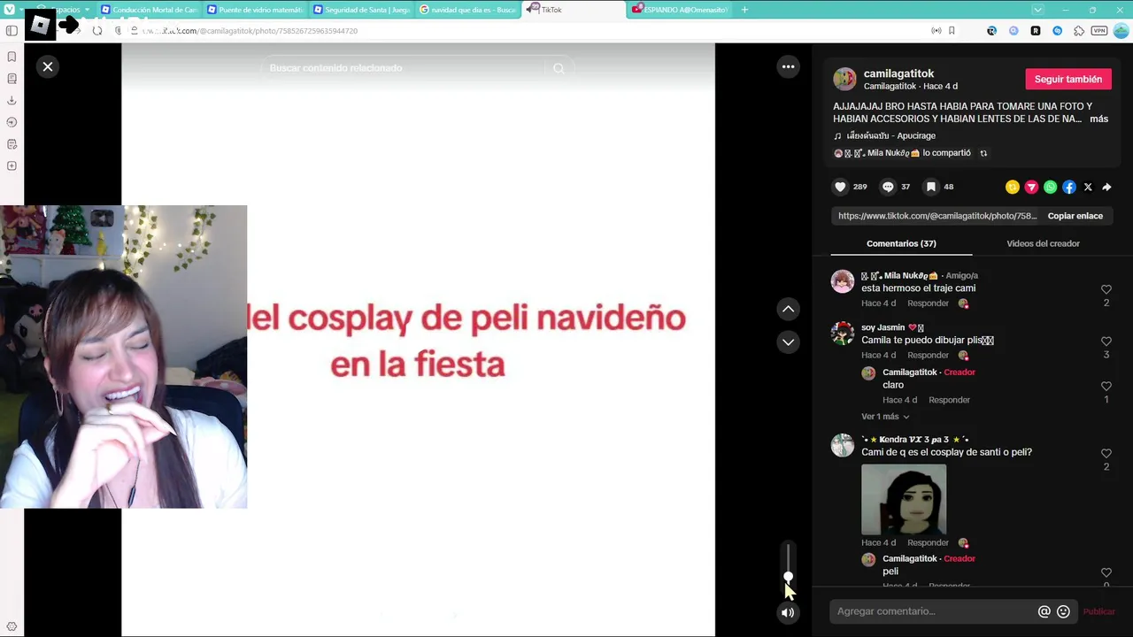Open sidebar downloads icon
The height and width of the screenshot is (637, 1133).
(12, 101)
